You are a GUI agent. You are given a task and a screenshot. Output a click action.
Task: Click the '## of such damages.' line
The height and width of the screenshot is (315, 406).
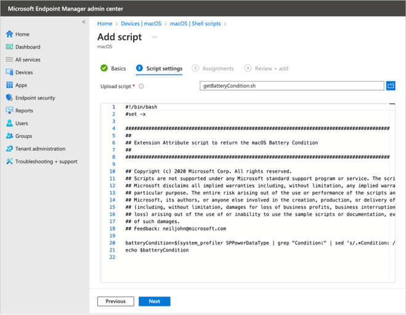152,221
